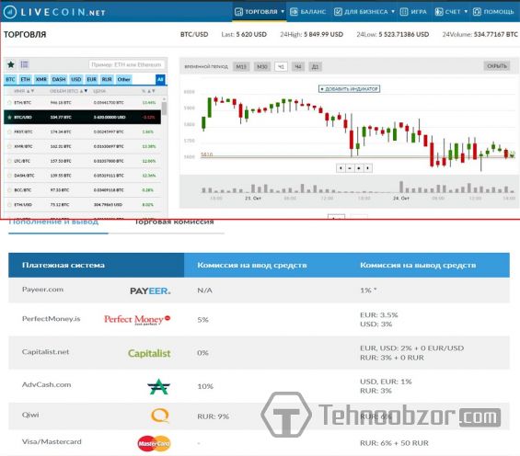Sort pairs by percent change column

pos(148,91)
